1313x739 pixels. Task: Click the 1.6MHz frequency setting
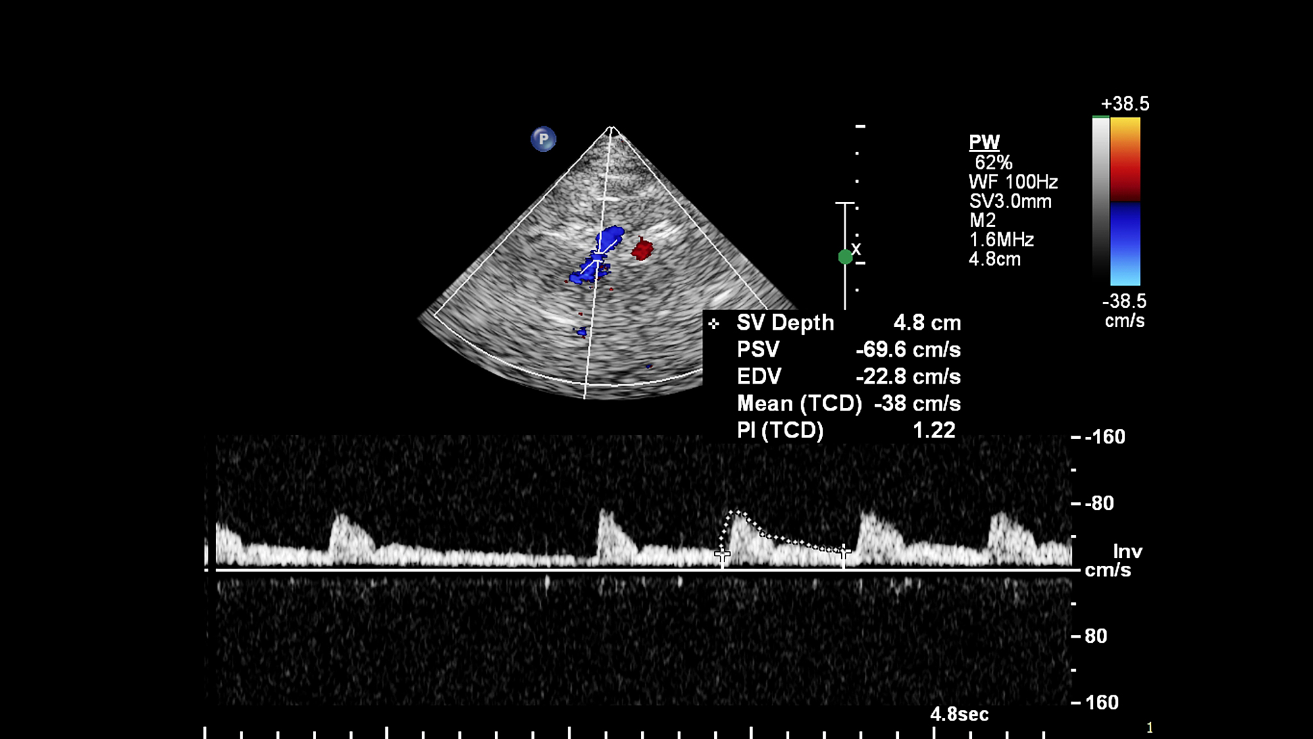click(1001, 240)
